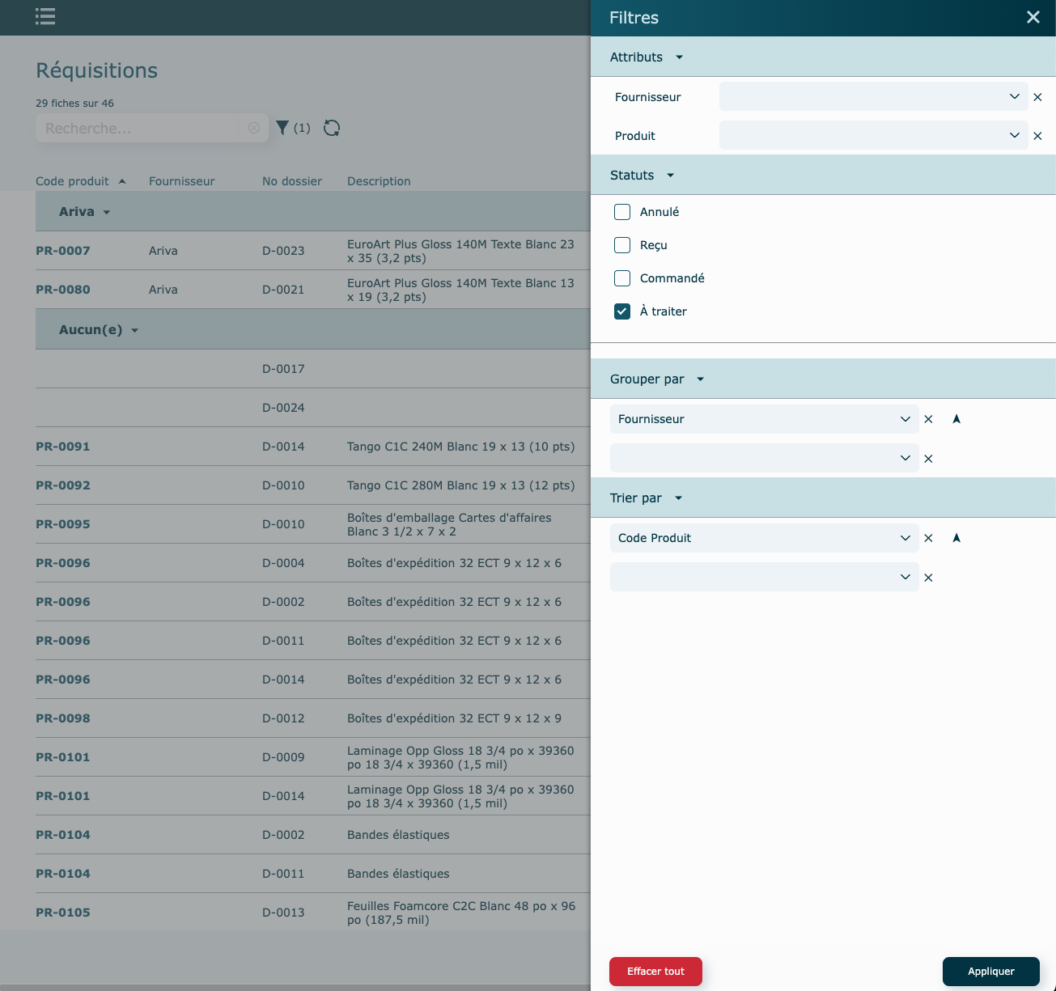Click the refresh list icon
1056x991 pixels.
[x=332, y=128]
